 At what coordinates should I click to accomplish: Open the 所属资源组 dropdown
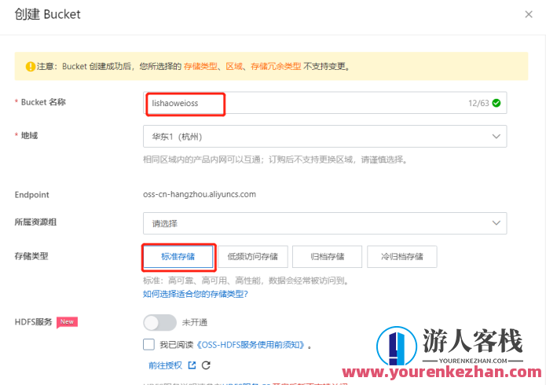coord(324,223)
